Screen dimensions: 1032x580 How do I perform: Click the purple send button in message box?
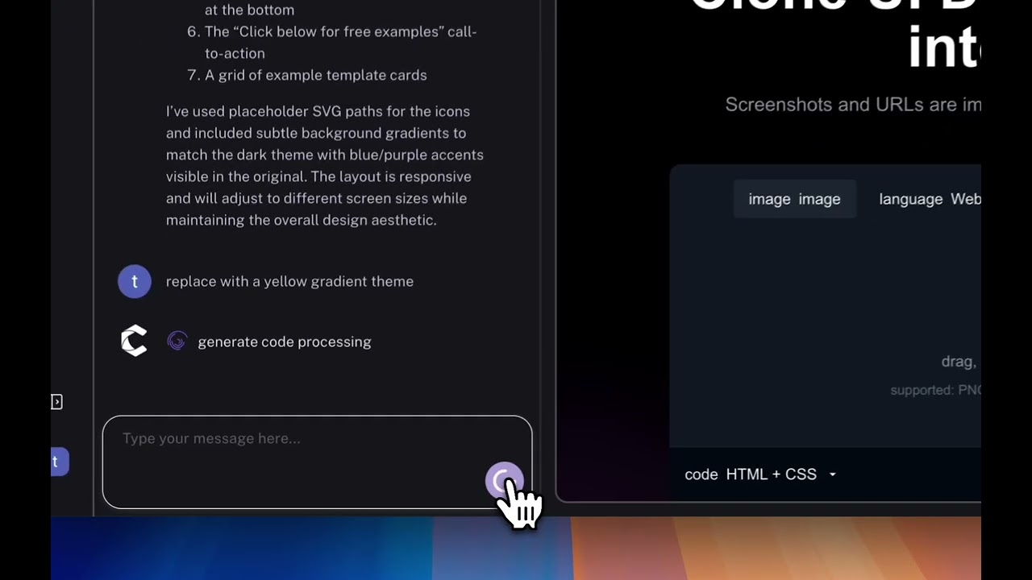(504, 482)
